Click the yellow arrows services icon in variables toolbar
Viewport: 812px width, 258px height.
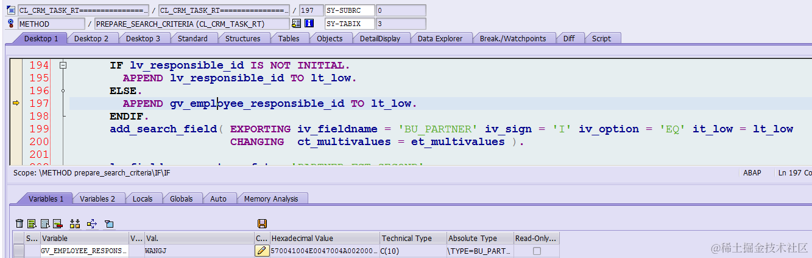pos(92,224)
